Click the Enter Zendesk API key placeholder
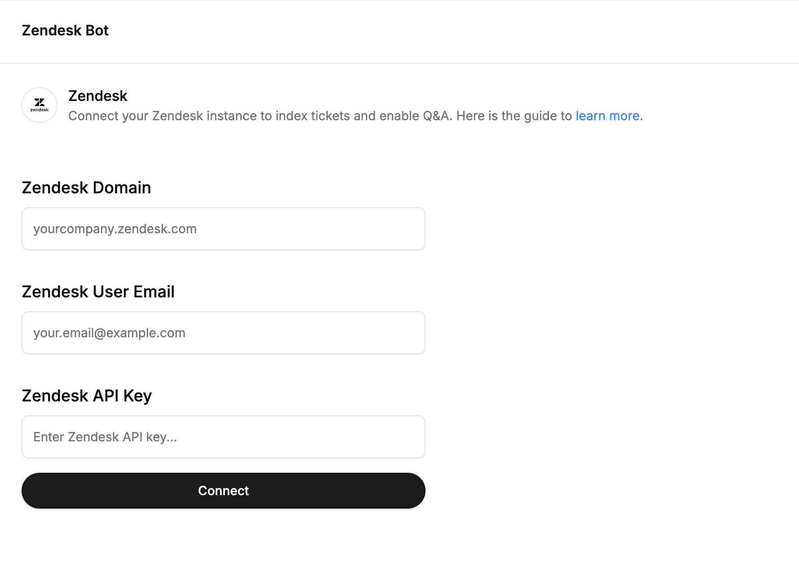799x575 pixels. pyautogui.click(x=105, y=437)
